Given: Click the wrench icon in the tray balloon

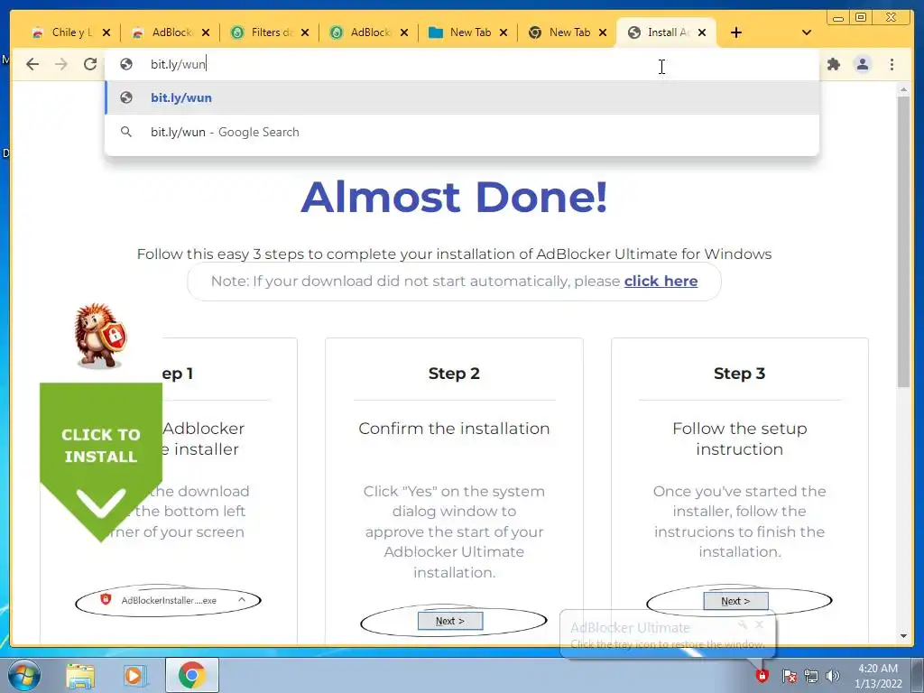Looking at the screenshot, I should click(744, 624).
